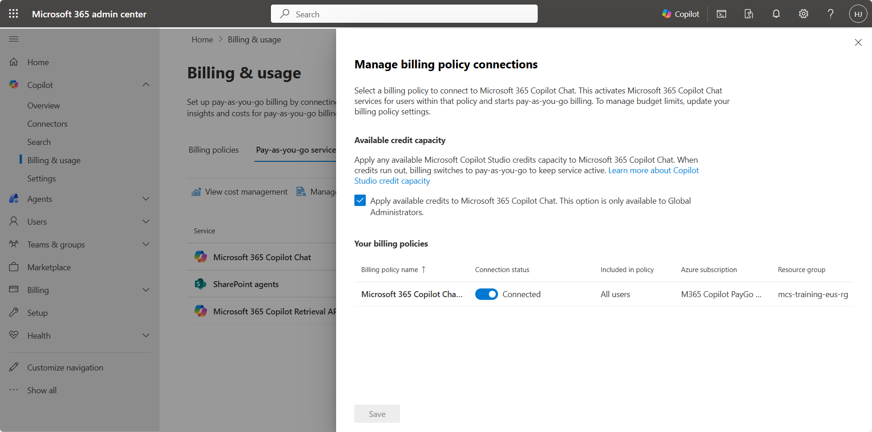The width and height of the screenshot is (872, 432).
Task: Open the app launcher waffle icon
Action: click(x=14, y=14)
